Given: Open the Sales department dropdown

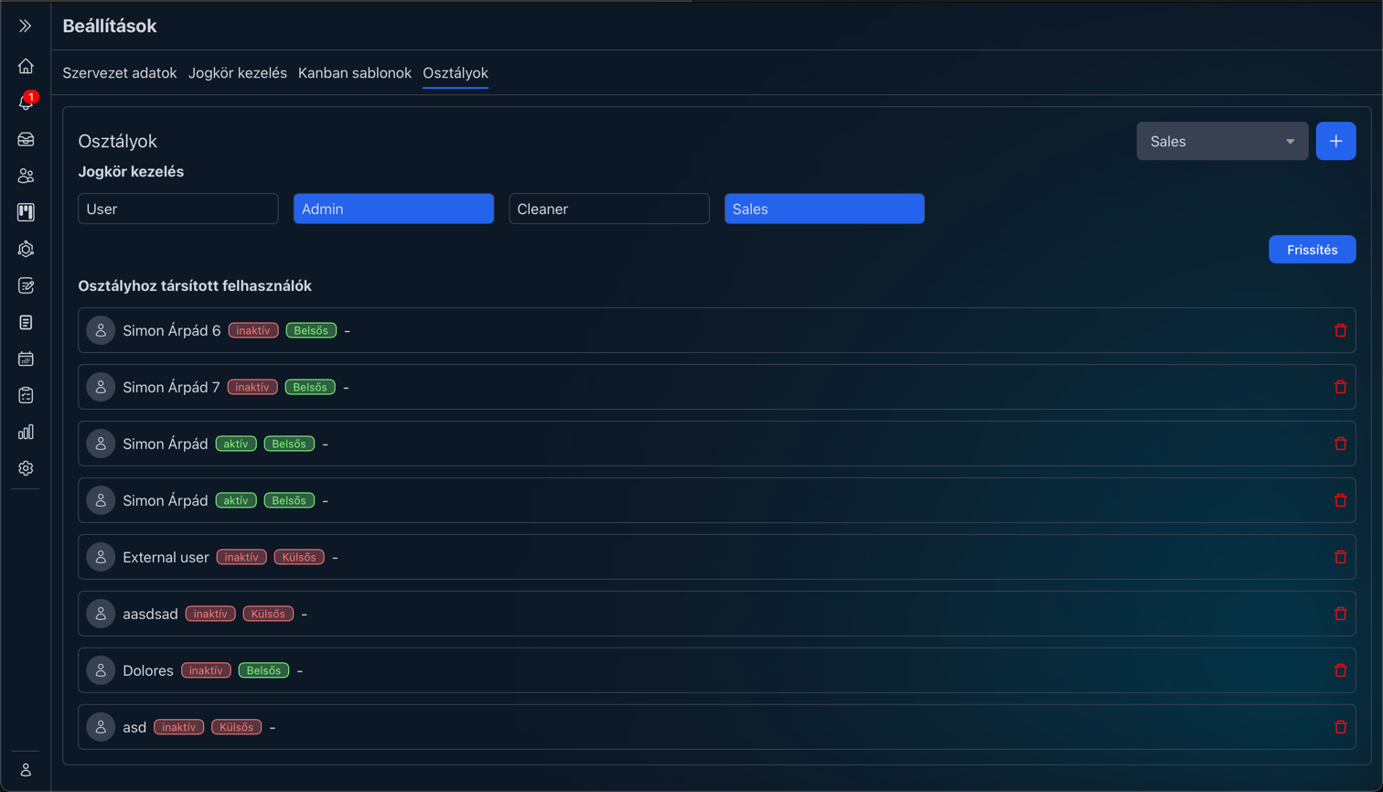Looking at the screenshot, I should (x=1222, y=142).
